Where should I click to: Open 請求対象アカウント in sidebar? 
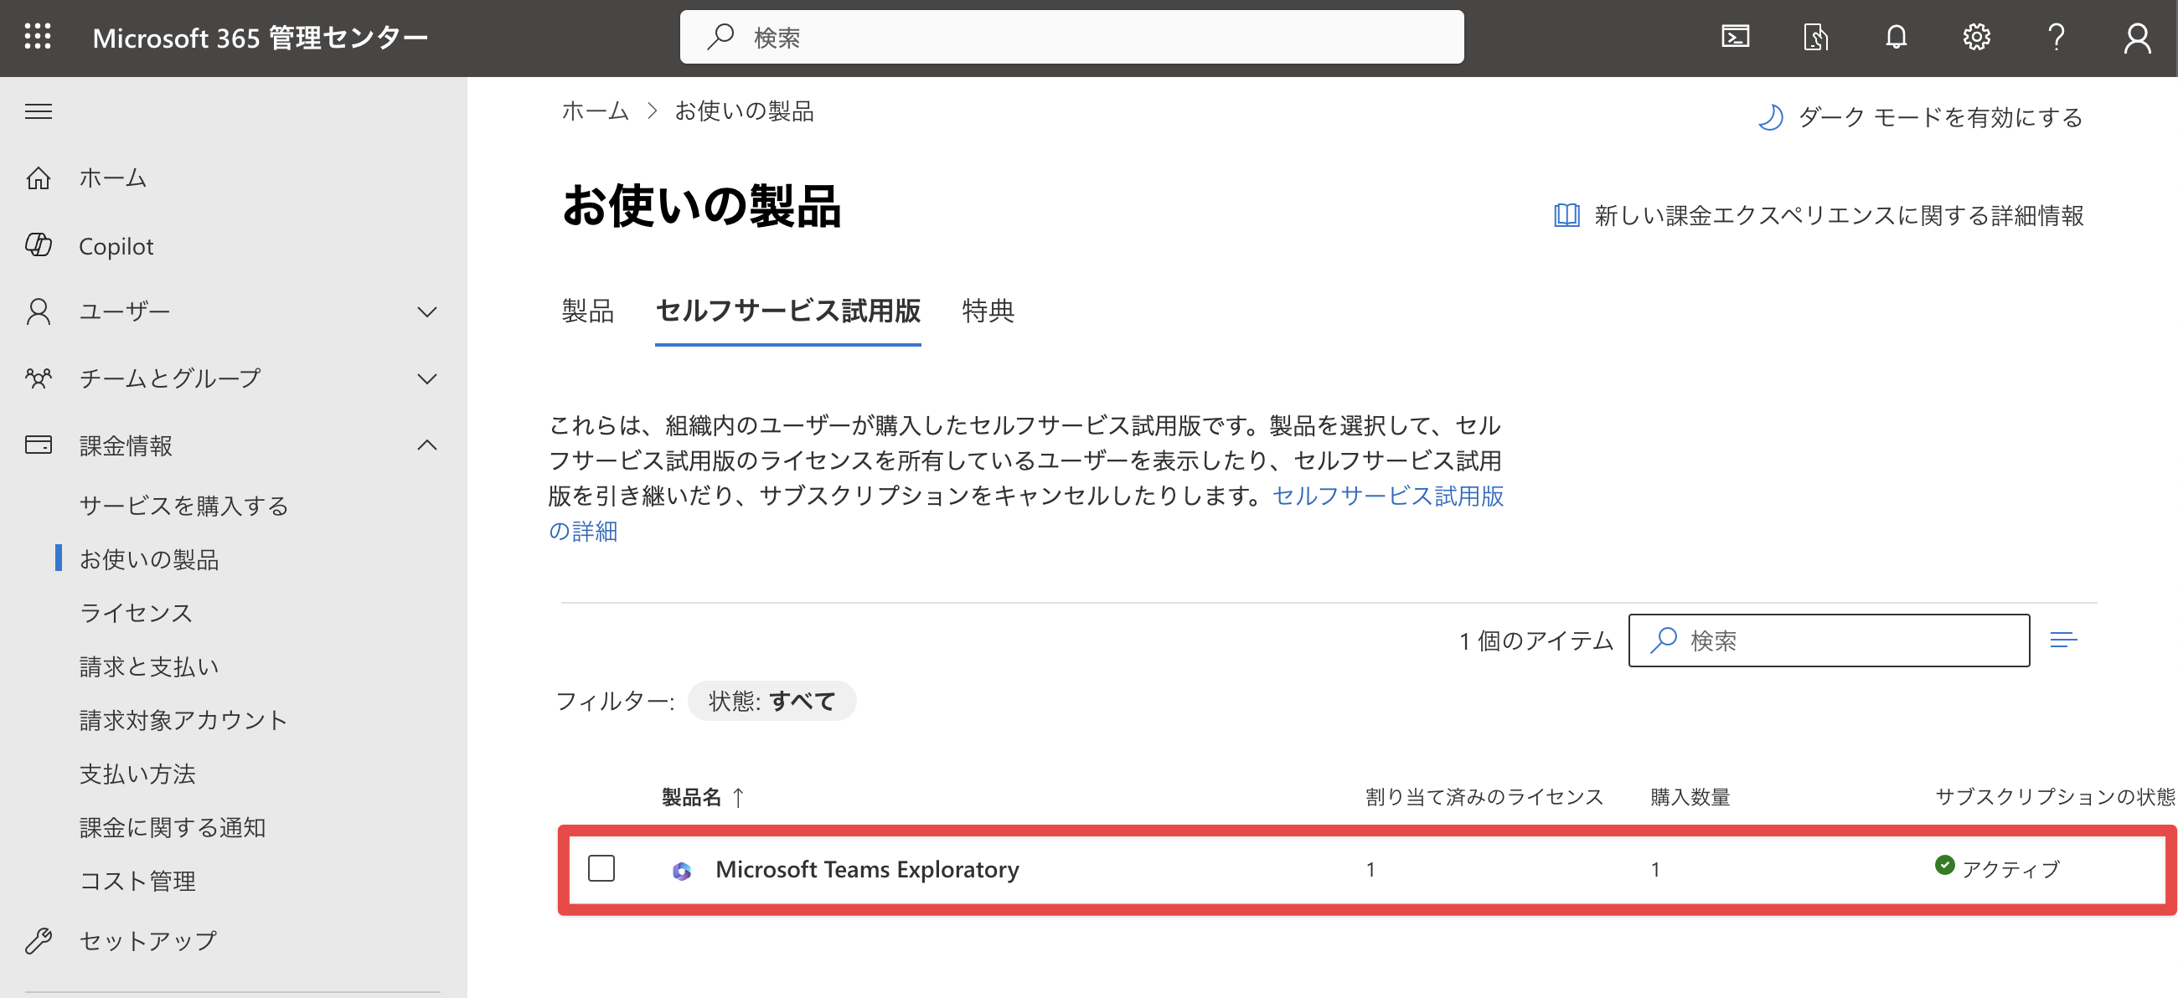click(x=183, y=720)
